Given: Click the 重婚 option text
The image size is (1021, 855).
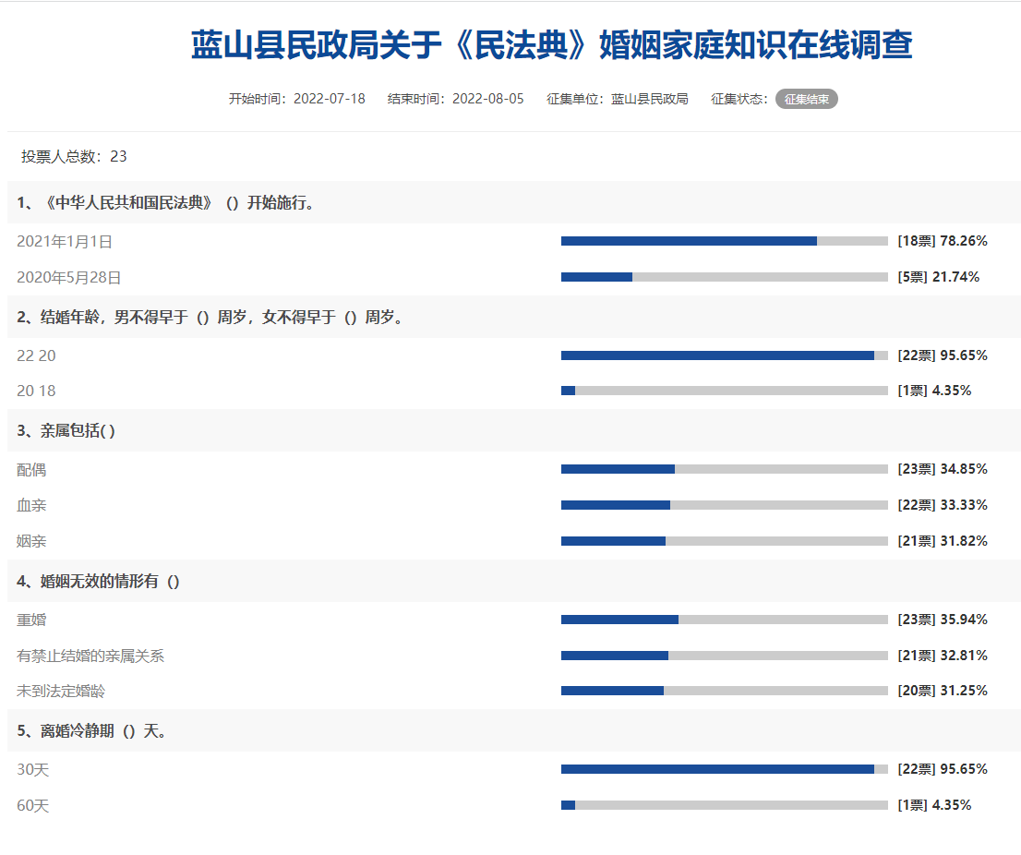Looking at the screenshot, I should (x=31, y=620).
